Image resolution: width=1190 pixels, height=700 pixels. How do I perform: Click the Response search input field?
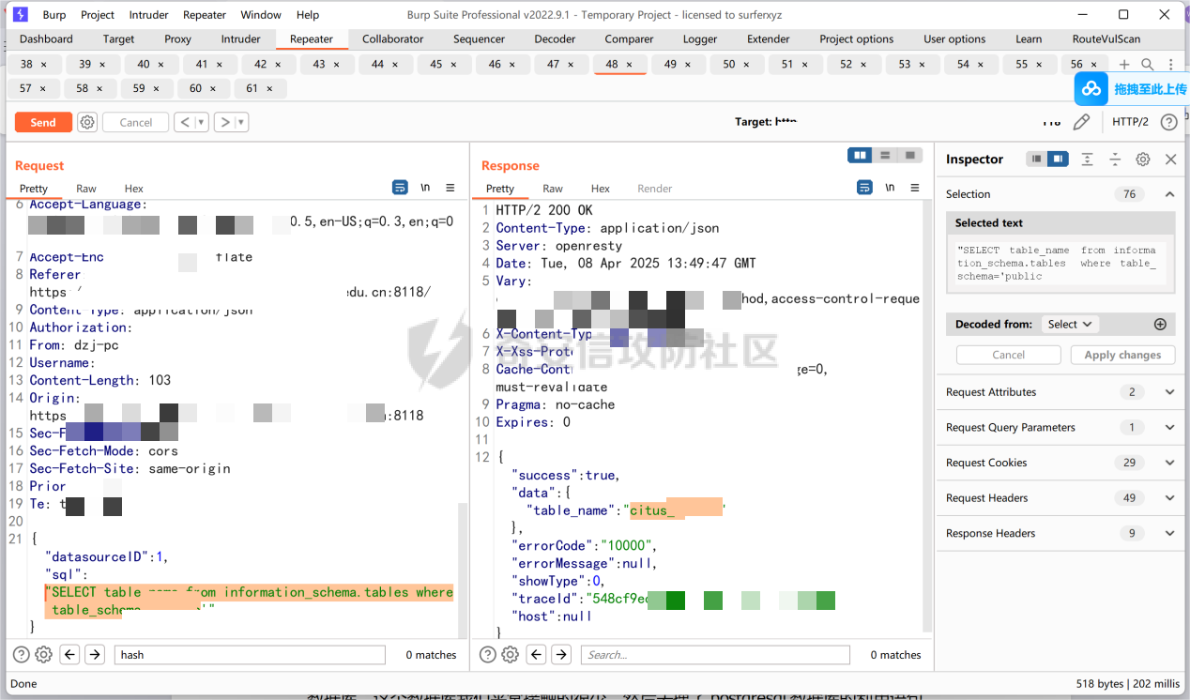coord(714,655)
